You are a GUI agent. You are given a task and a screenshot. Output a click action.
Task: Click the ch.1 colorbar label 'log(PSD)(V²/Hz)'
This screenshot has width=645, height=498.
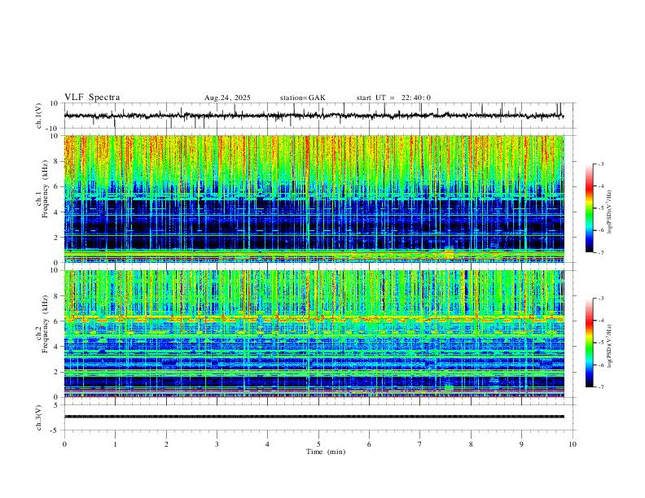coord(609,212)
